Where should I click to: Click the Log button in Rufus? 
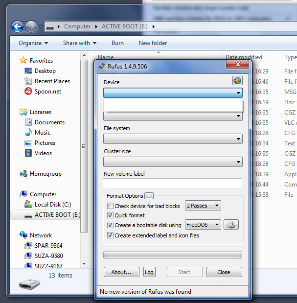pos(149,272)
